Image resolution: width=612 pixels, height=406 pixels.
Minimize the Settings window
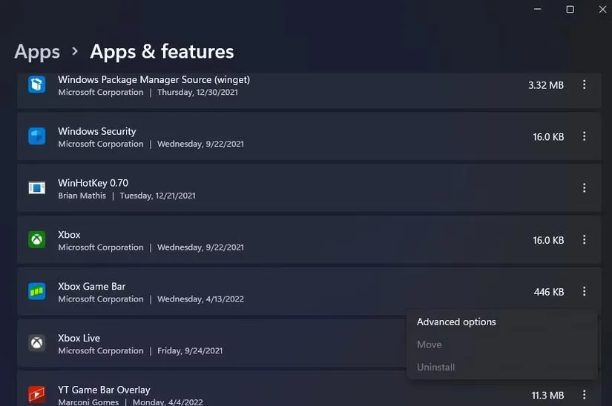pyautogui.click(x=536, y=10)
